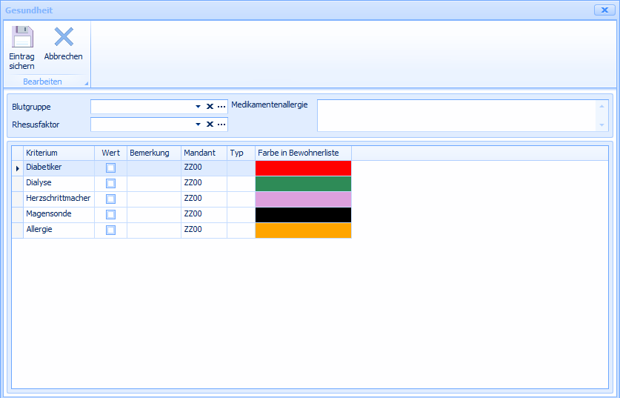
Task: Clear the Rhesusfaktor field with X icon
Action: (x=210, y=125)
